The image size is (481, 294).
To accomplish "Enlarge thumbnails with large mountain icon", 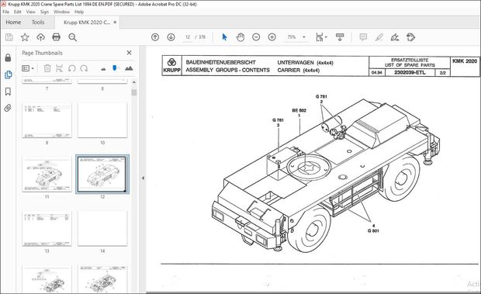I will tap(129, 68).
